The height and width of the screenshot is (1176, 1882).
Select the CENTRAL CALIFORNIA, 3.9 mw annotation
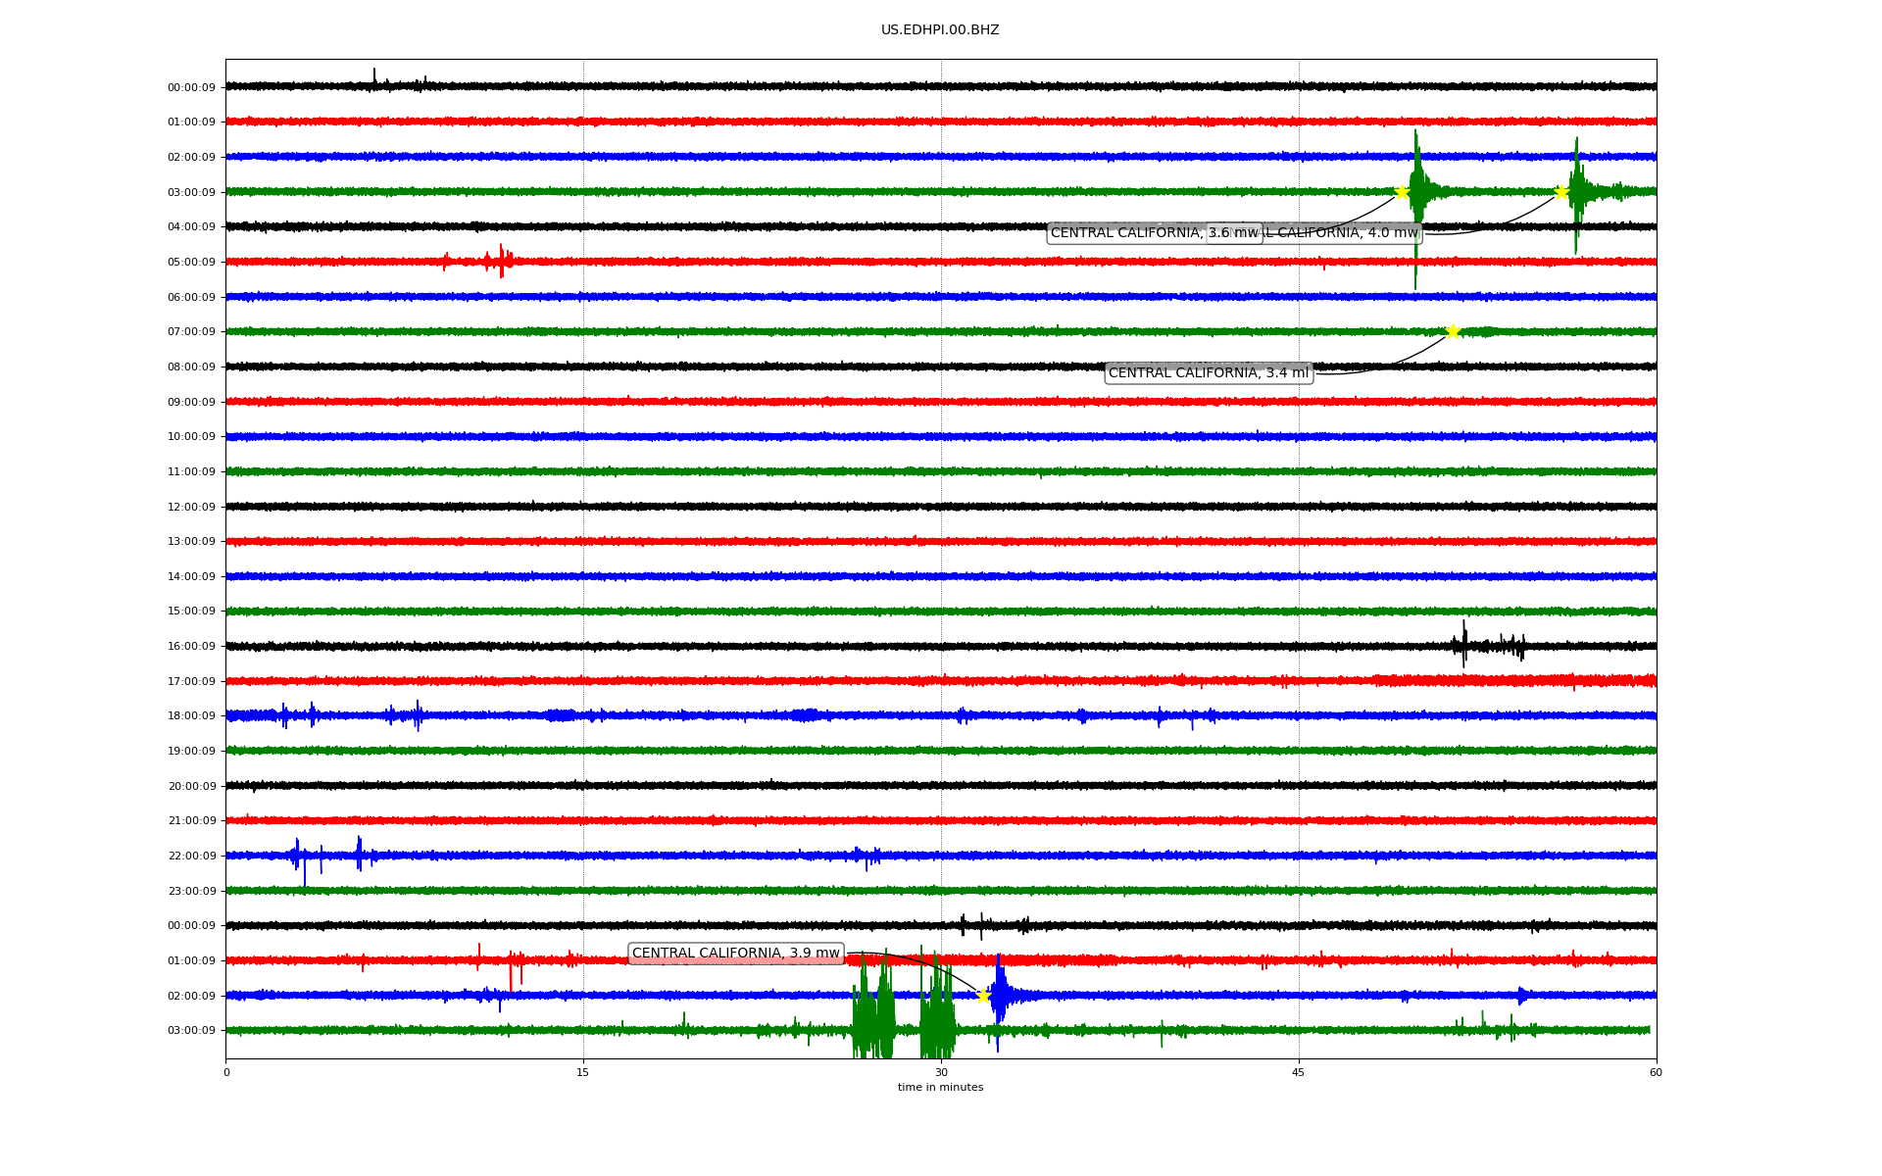[x=735, y=954]
